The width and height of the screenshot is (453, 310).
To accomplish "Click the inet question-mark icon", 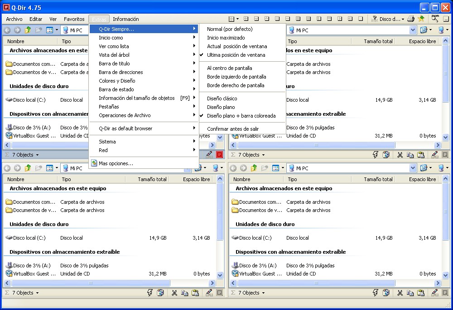I will 375,19.
